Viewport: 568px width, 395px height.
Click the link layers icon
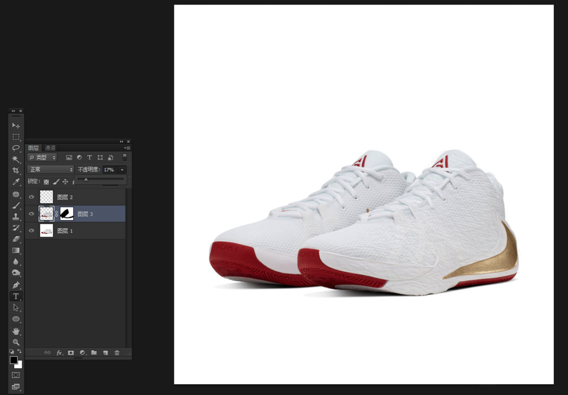[x=47, y=352]
